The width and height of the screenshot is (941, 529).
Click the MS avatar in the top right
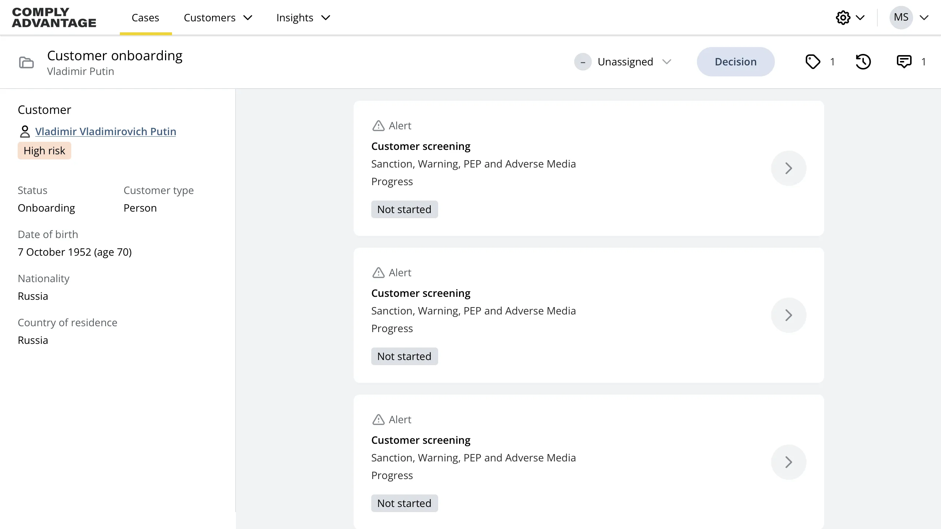pyautogui.click(x=901, y=17)
